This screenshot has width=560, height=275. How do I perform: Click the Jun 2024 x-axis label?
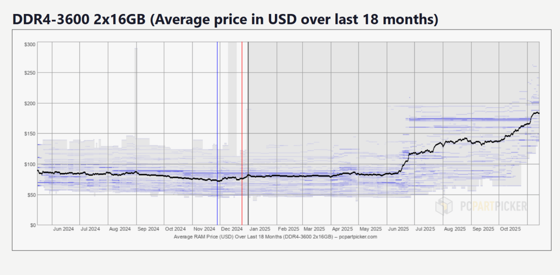pyautogui.click(x=63, y=229)
